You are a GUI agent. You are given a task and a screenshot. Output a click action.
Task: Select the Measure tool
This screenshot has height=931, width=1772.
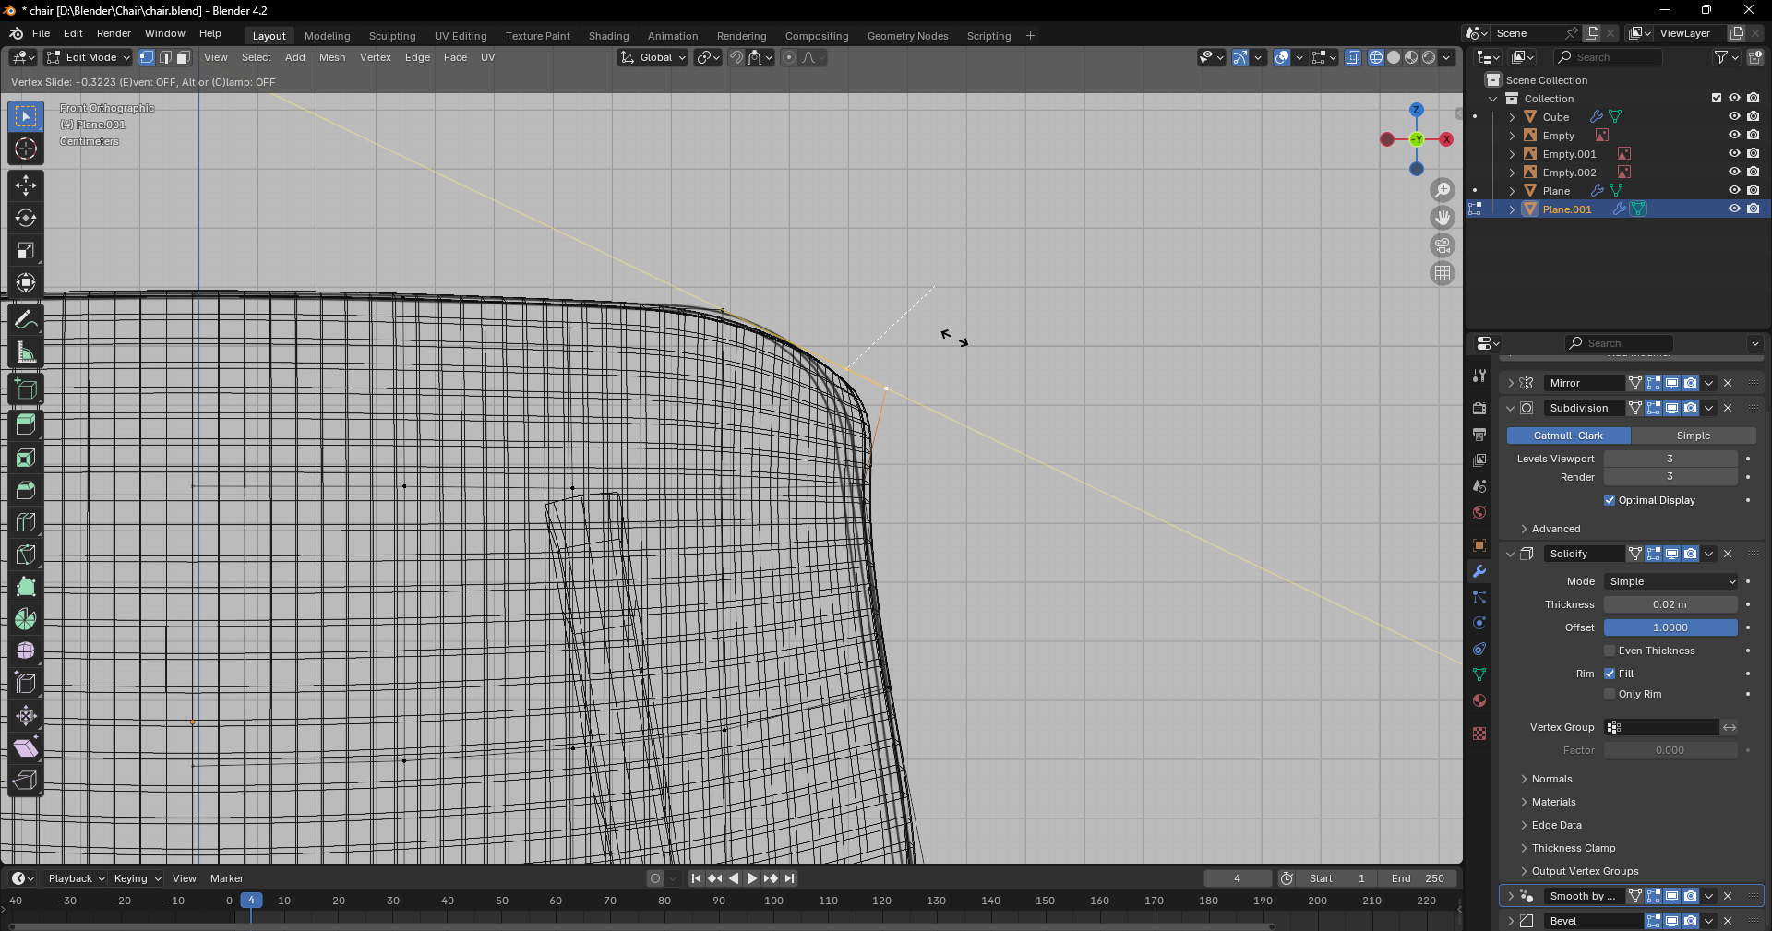(26, 352)
